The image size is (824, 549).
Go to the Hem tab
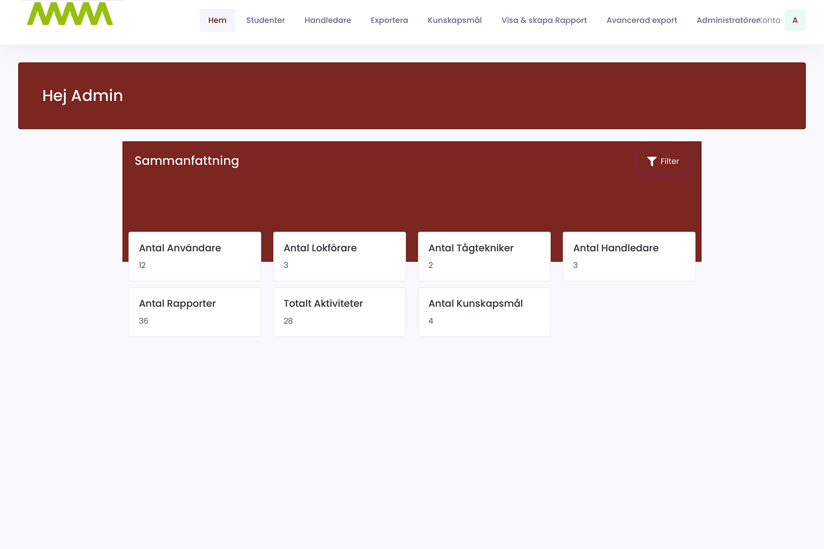(217, 20)
